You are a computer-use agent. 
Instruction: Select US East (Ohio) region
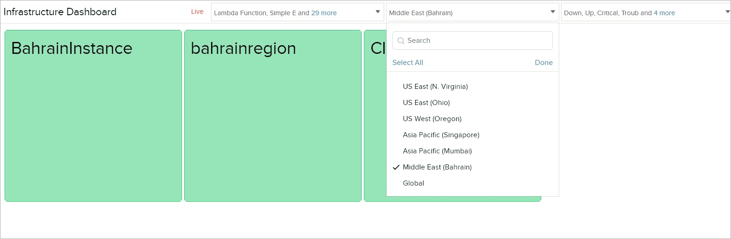click(x=426, y=103)
